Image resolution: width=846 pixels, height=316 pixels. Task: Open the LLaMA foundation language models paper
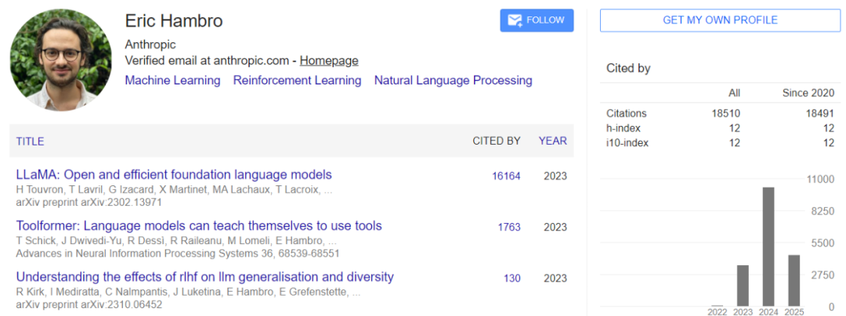(x=174, y=174)
